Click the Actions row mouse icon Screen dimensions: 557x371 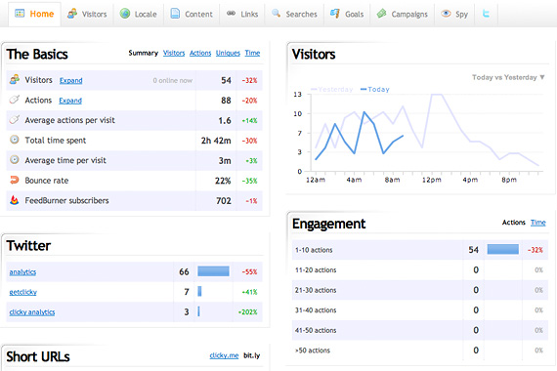click(15, 100)
